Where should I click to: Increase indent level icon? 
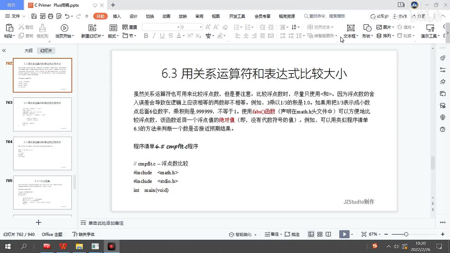[271, 27]
